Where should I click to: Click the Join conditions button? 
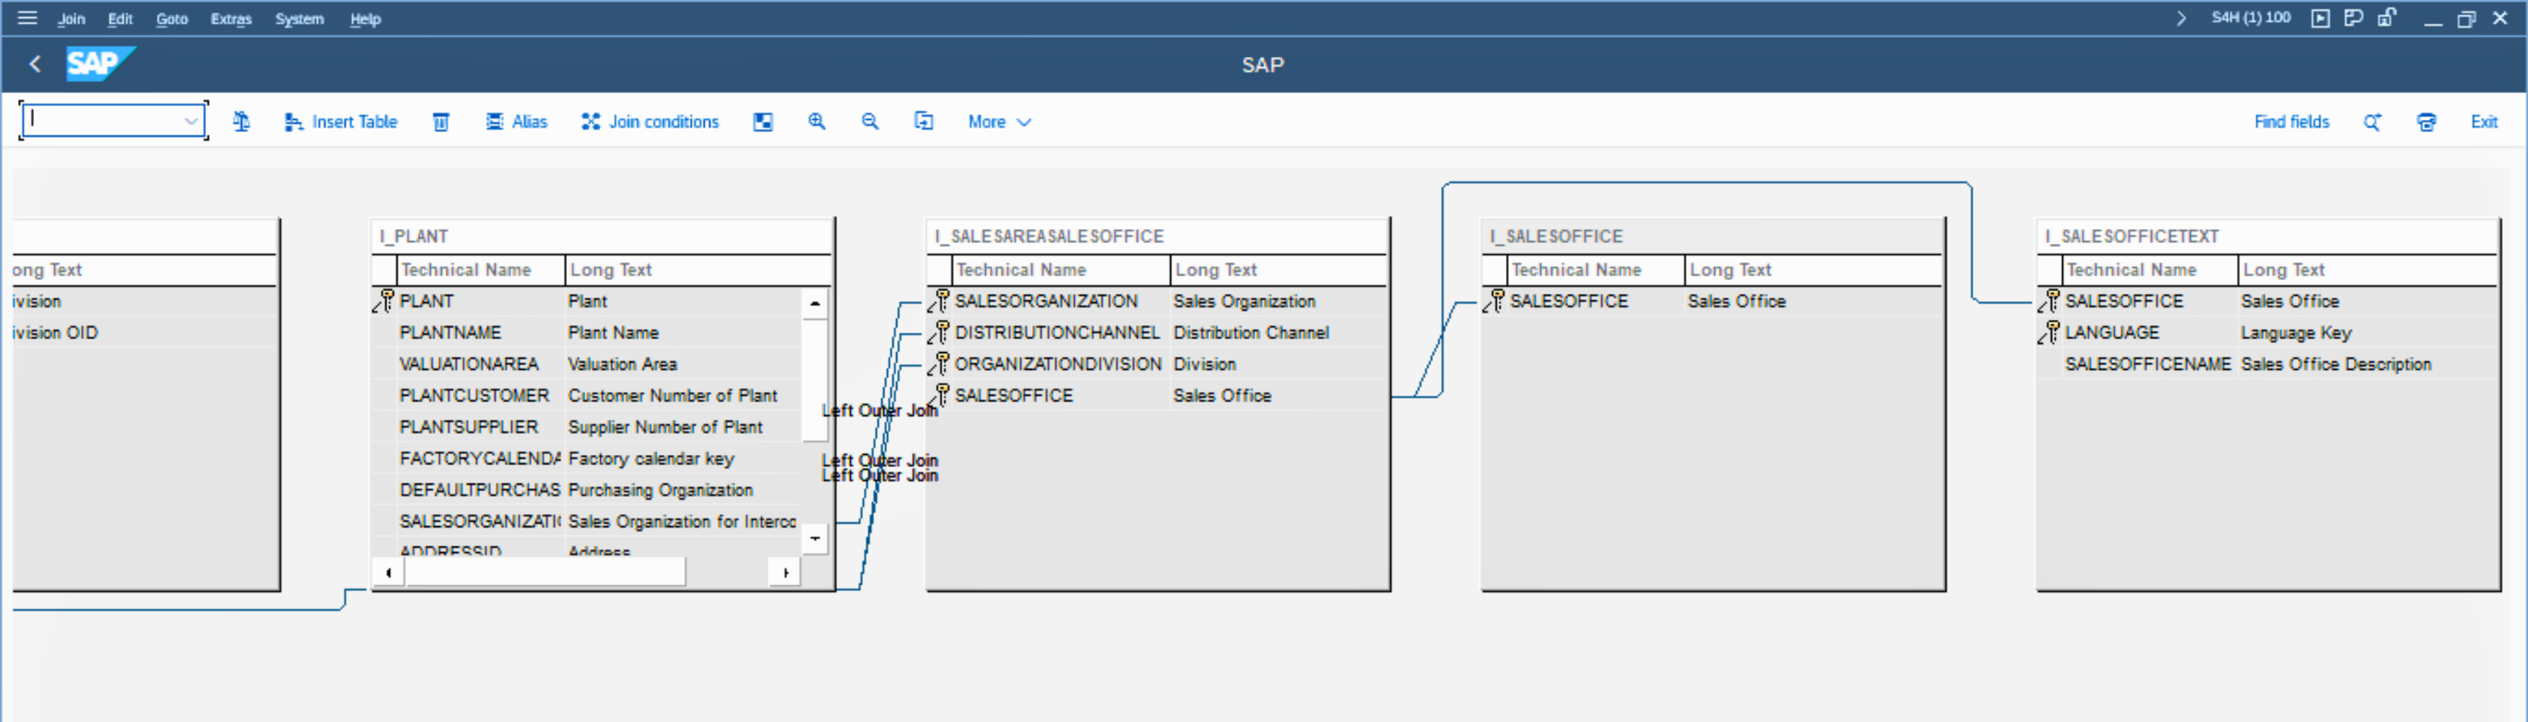coord(649,121)
